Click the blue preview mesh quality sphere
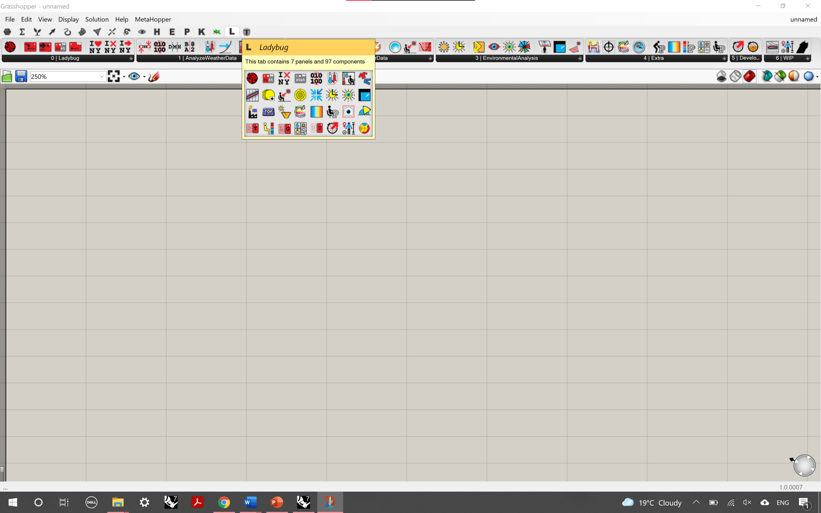 (x=809, y=76)
